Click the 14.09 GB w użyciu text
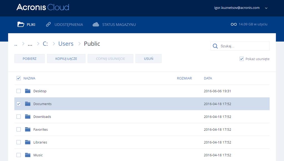The image size is (284, 161). (253, 24)
